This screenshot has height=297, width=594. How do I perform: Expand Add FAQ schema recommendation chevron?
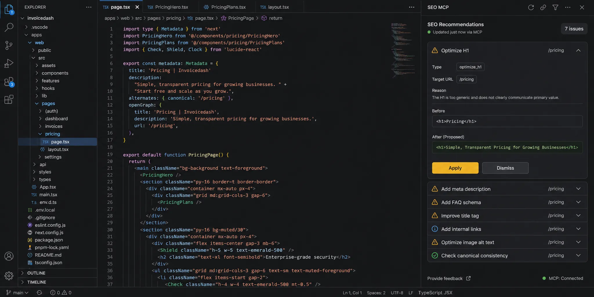pyautogui.click(x=578, y=202)
